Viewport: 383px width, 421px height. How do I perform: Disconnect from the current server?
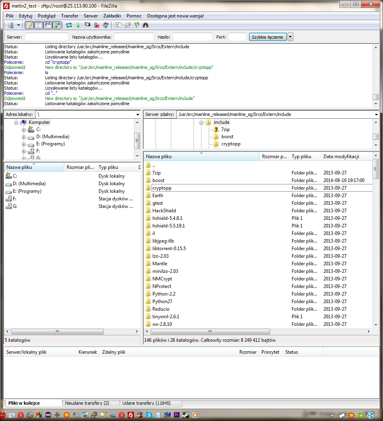pos(97,25)
